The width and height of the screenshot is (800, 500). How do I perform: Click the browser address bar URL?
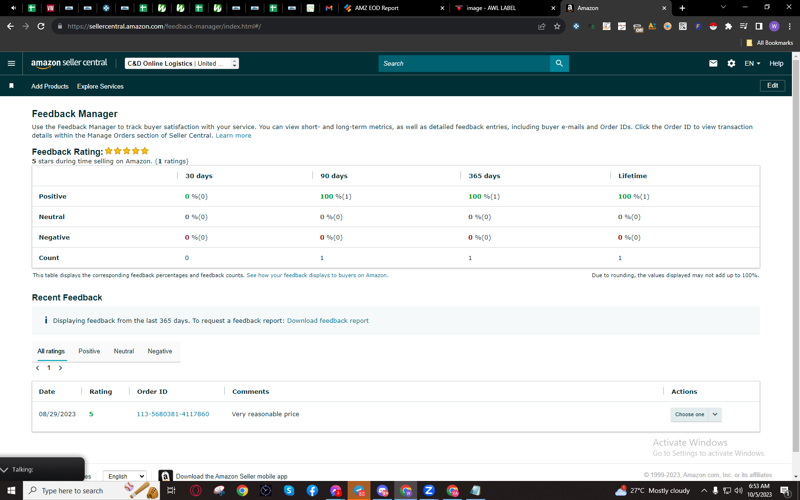[164, 26]
